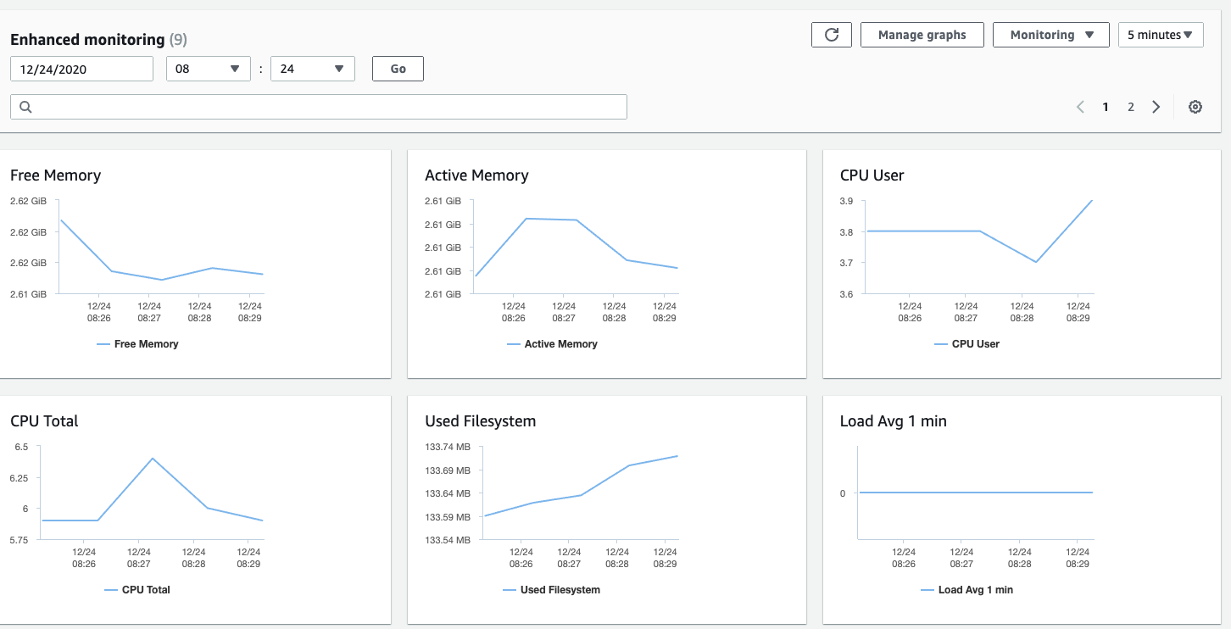1231x629 pixels.
Task: Click the 6.5 axis label on CPU Total
Action: click(x=21, y=447)
